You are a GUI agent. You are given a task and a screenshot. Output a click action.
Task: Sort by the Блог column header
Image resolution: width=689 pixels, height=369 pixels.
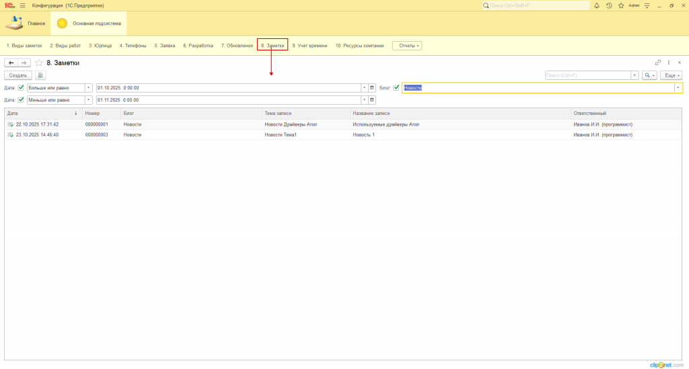coord(191,113)
